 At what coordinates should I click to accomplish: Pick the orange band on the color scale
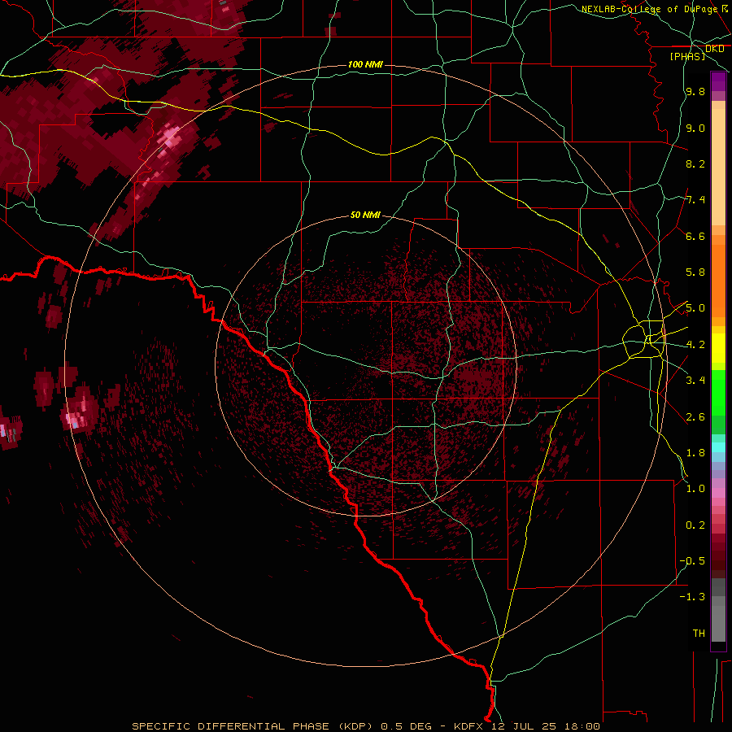coord(718,280)
